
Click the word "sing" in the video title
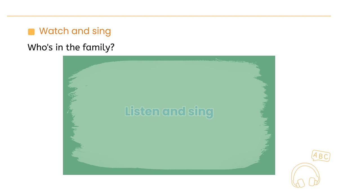coord(201,112)
